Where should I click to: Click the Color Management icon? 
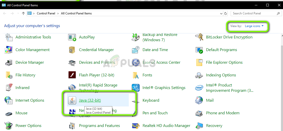pos(9,50)
